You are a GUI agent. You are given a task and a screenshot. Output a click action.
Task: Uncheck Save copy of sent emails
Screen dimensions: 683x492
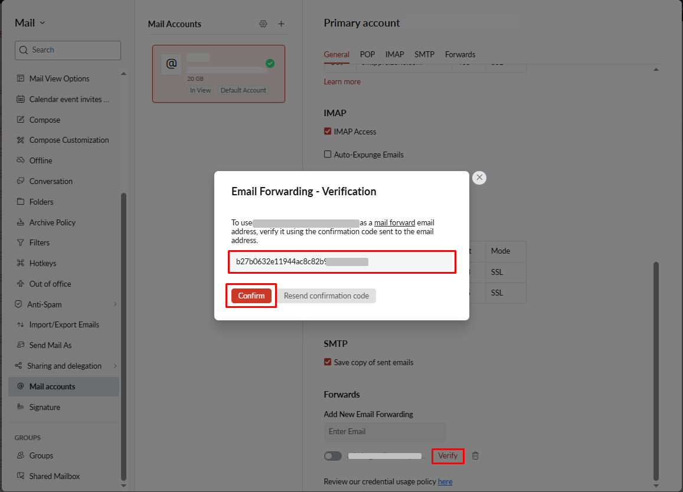(x=328, y=362)
